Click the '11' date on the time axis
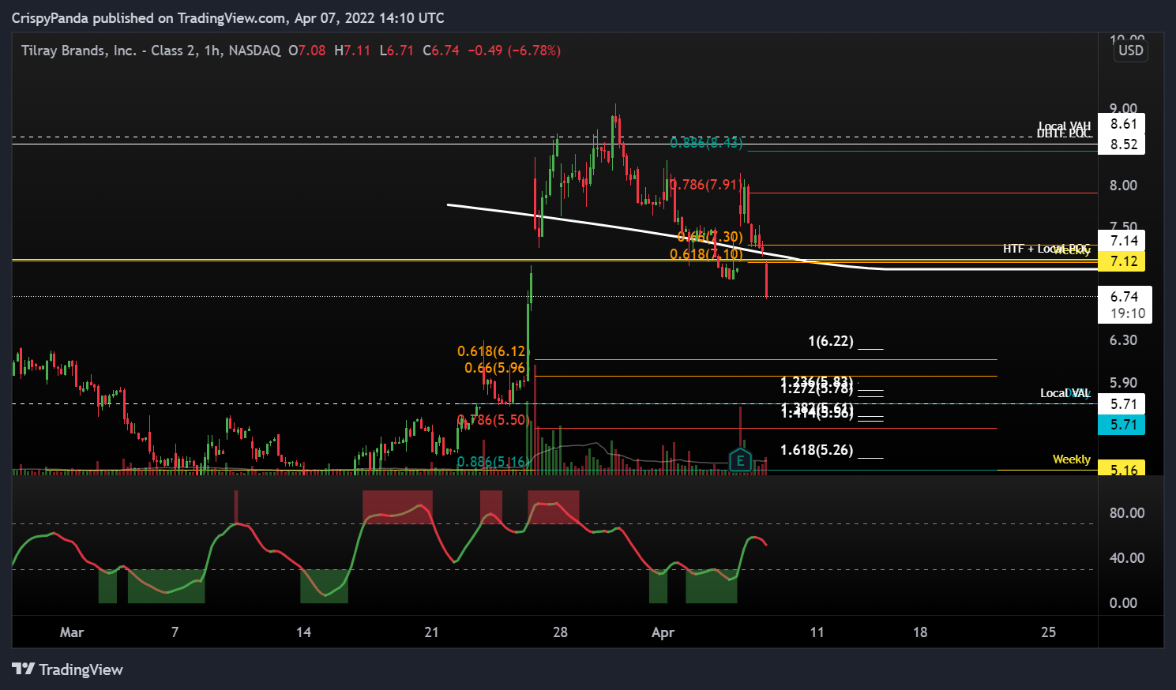 click(x=817, y=632)
